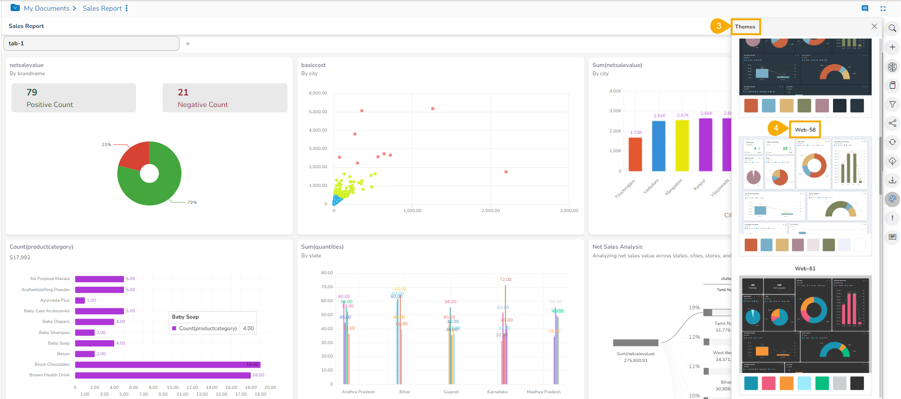Viewport: 901px width, 399px height.
Task: Apply the Web-58 theme thumbnail
Action: click(x=805, y=186)
